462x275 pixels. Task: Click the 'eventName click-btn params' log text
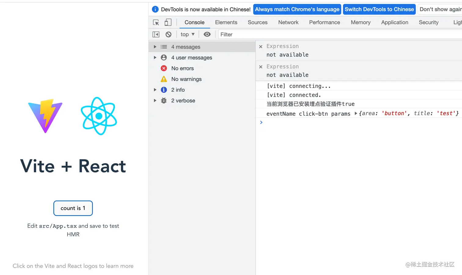click(x=308, y=114)
